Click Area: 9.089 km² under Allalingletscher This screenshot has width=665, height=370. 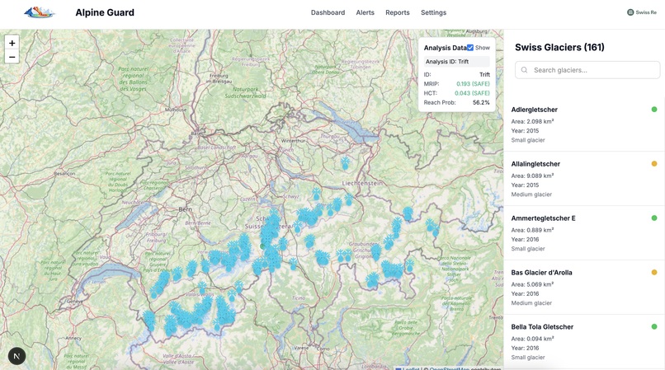(x=532, y=176)
